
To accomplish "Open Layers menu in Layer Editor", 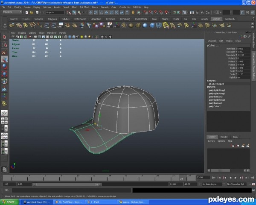I will point(211,141).
